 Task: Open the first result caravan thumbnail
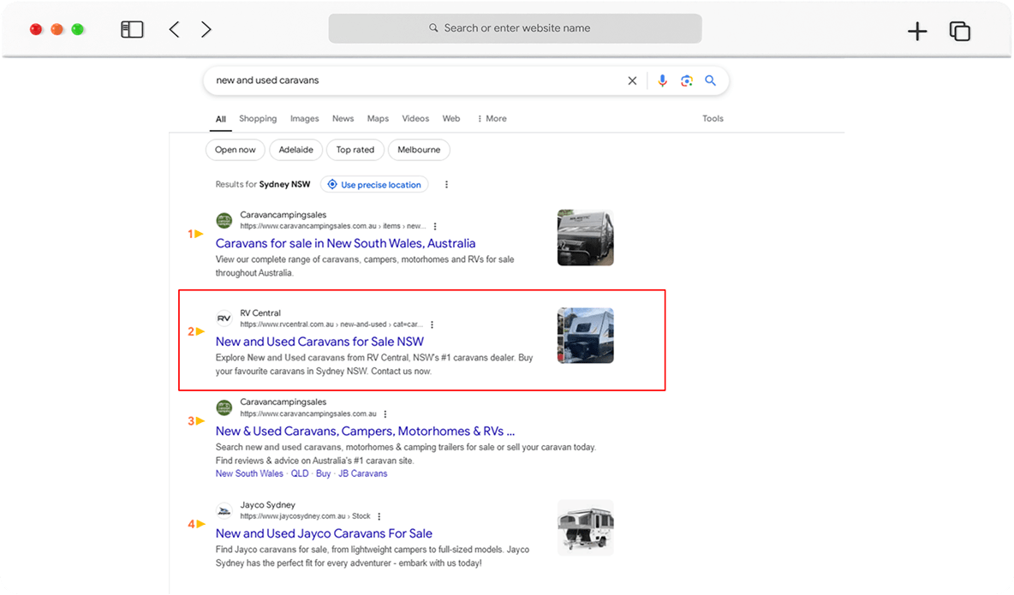(x=585, y=237)
